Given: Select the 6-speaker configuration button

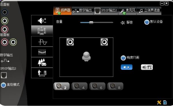Looking at the screenshot, I should [97, 86].
